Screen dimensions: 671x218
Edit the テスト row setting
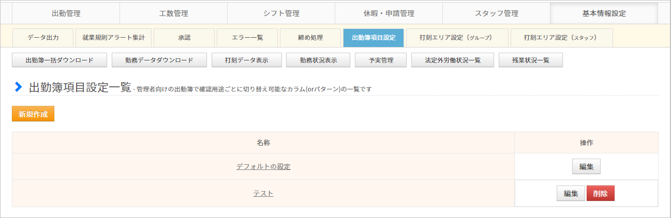click(571, 193)
